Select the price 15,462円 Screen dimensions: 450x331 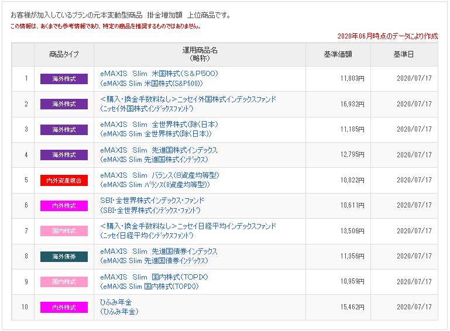[352, 307]
